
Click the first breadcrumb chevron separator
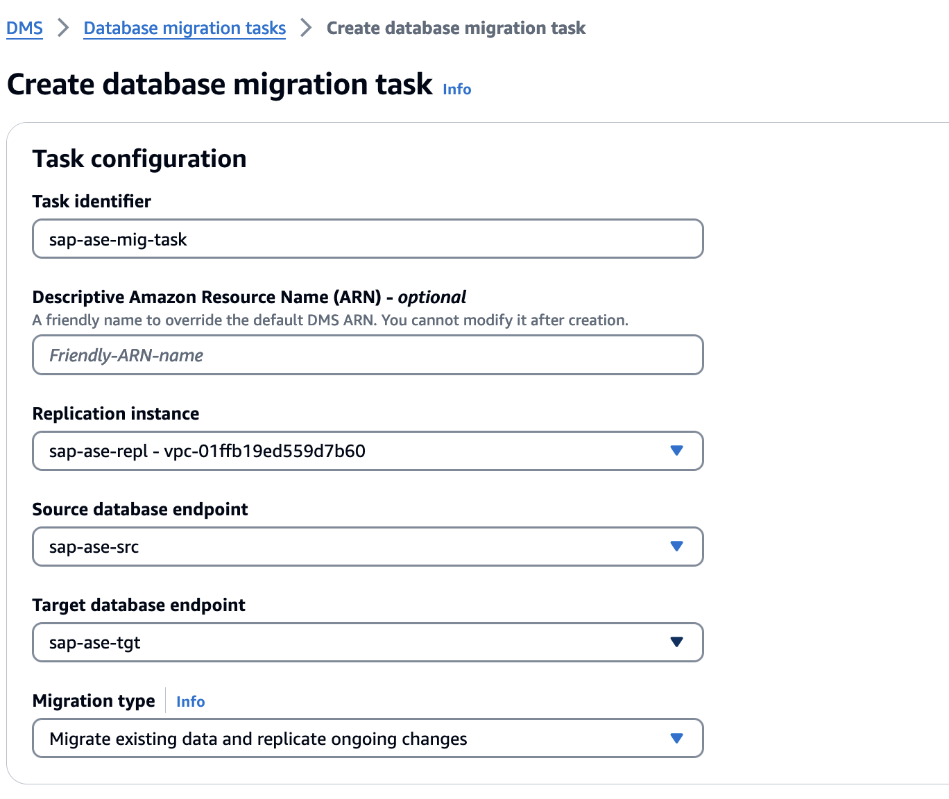coord(63,28)
